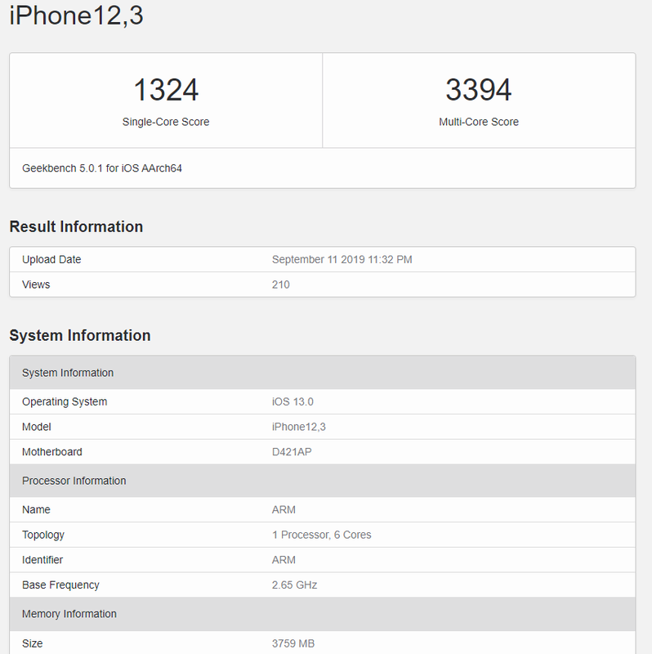
Task: Select the 1 Processor, 6 Cores value
Action: 322,535
